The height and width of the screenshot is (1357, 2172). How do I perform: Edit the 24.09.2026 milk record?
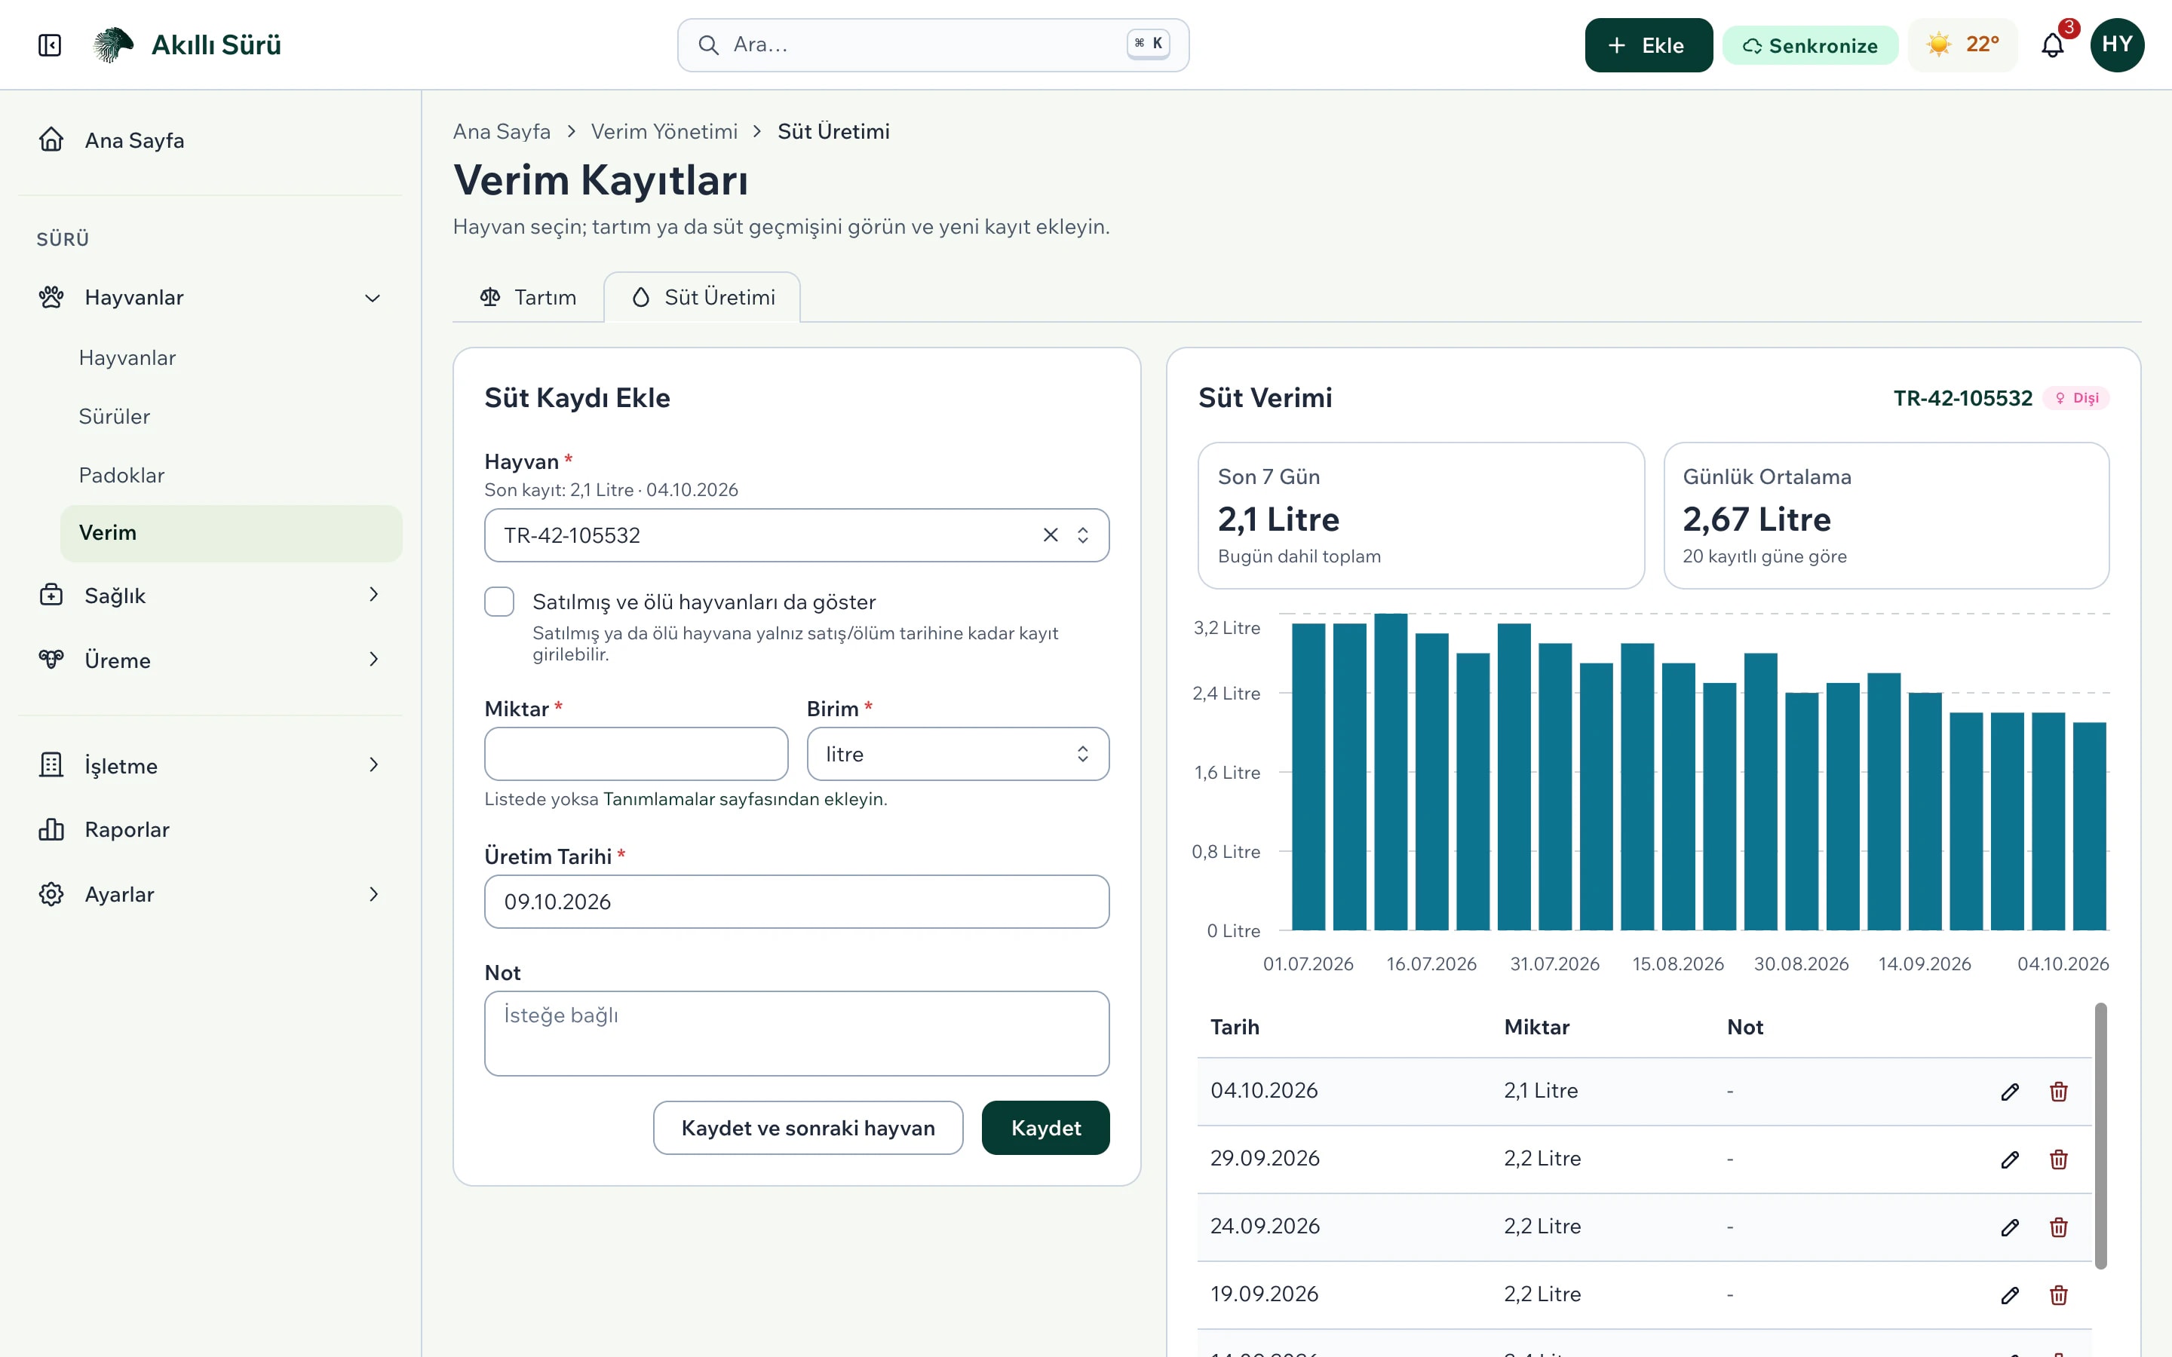pos(2010,1227)
